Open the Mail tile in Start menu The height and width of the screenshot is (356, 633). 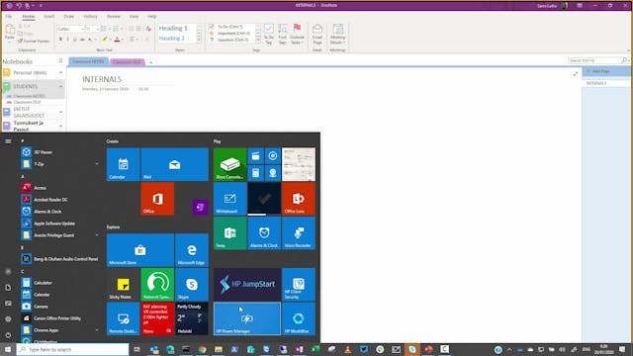coord(175,164)
